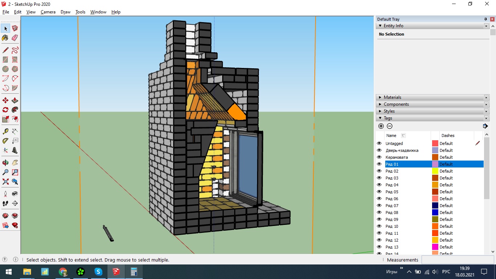
Task: Expand the Materials panel
Action: click(x=380, y=97)
